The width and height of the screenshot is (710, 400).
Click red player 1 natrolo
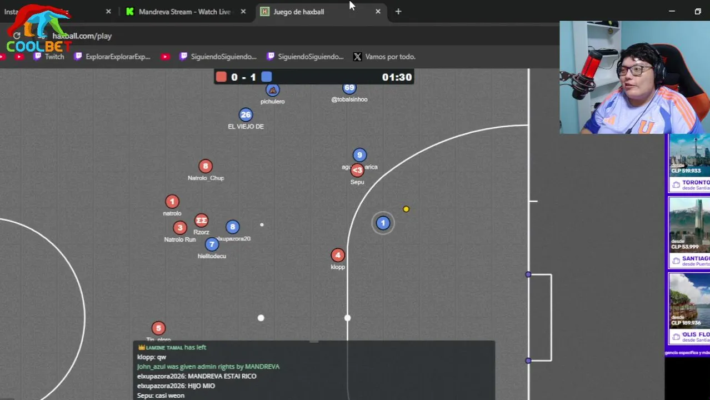172,202
